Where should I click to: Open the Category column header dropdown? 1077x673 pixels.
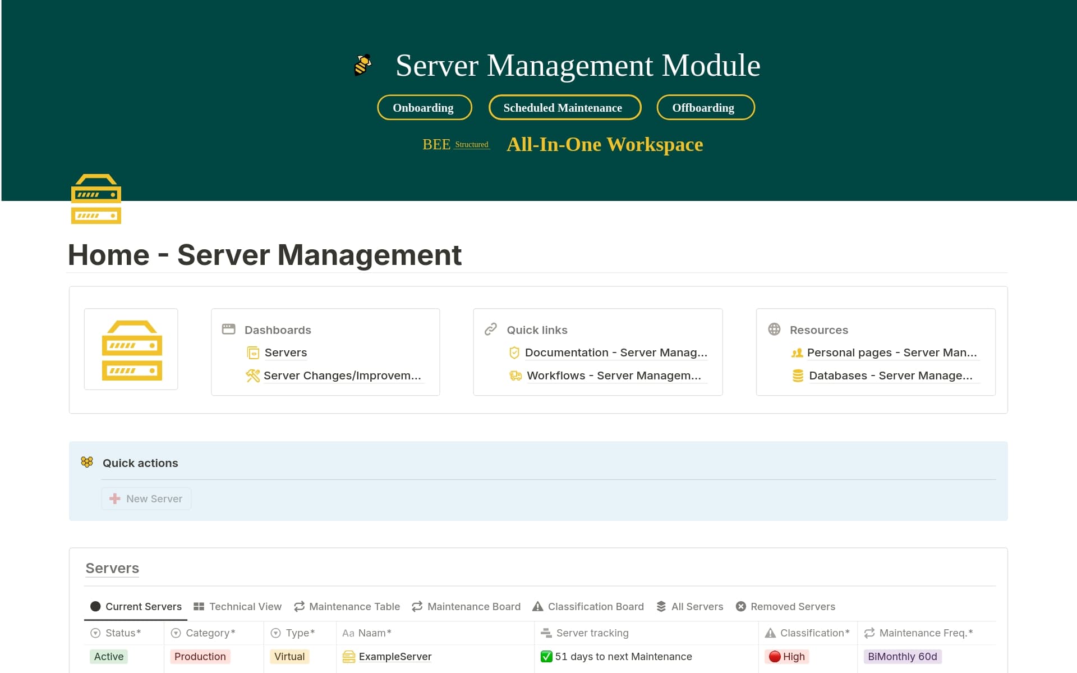click(x=209, y=633)
